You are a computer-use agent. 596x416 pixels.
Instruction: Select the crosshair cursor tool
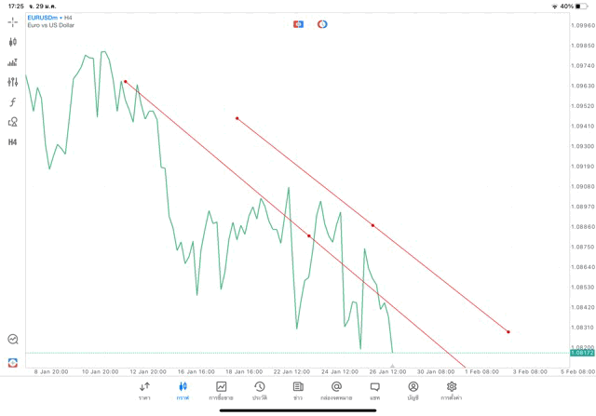click(x=12, y=21)
